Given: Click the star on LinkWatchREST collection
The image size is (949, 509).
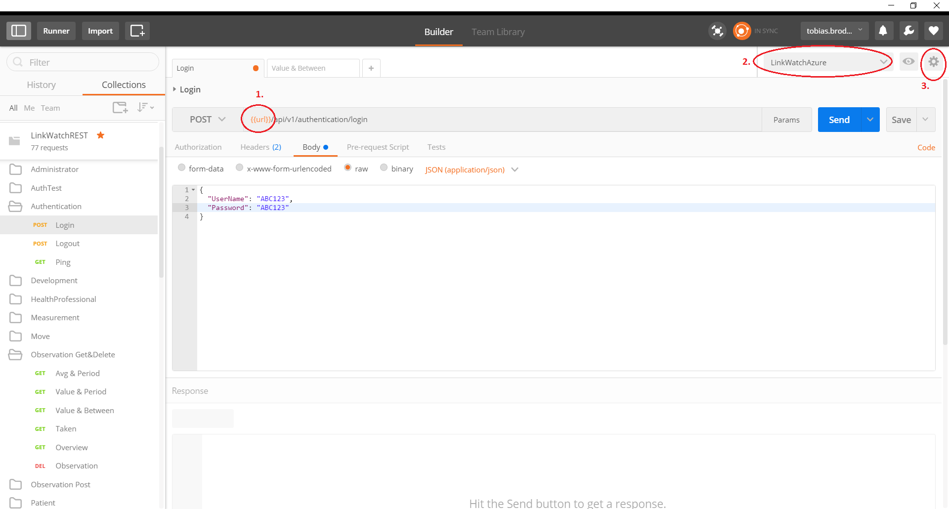Looking at the screenshot, I should pos(100,135).
